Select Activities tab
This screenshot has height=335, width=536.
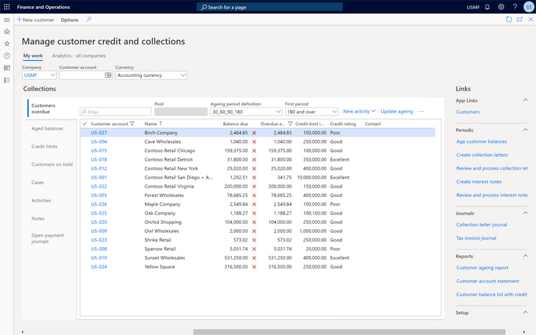41,200
